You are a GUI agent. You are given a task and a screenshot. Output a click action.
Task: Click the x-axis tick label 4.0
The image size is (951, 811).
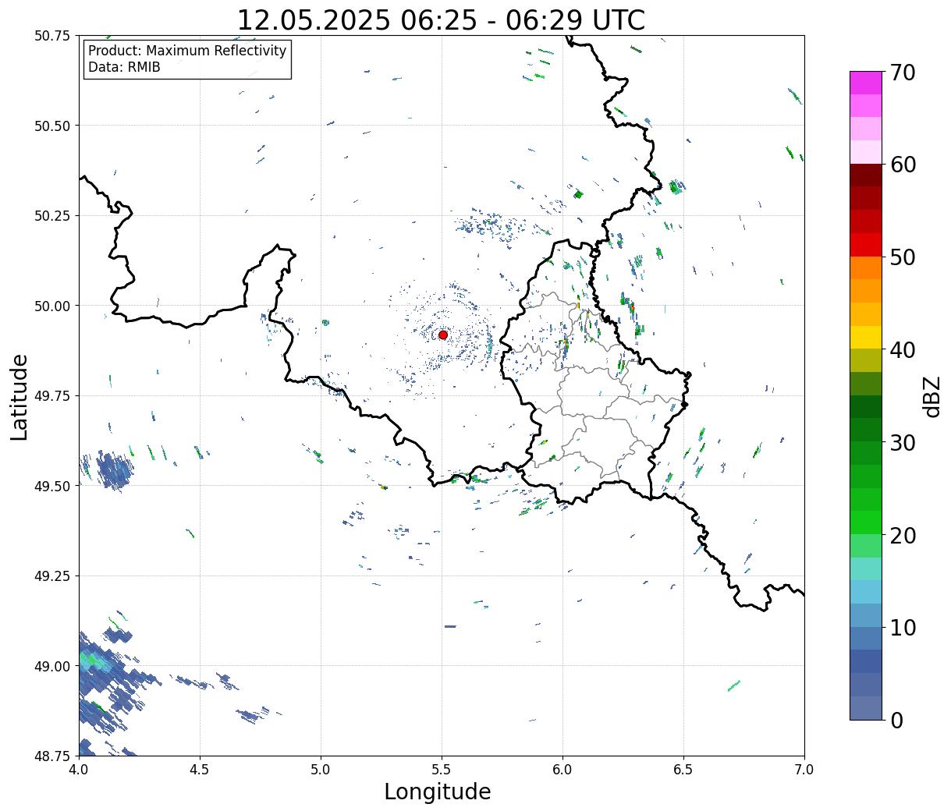79,769
